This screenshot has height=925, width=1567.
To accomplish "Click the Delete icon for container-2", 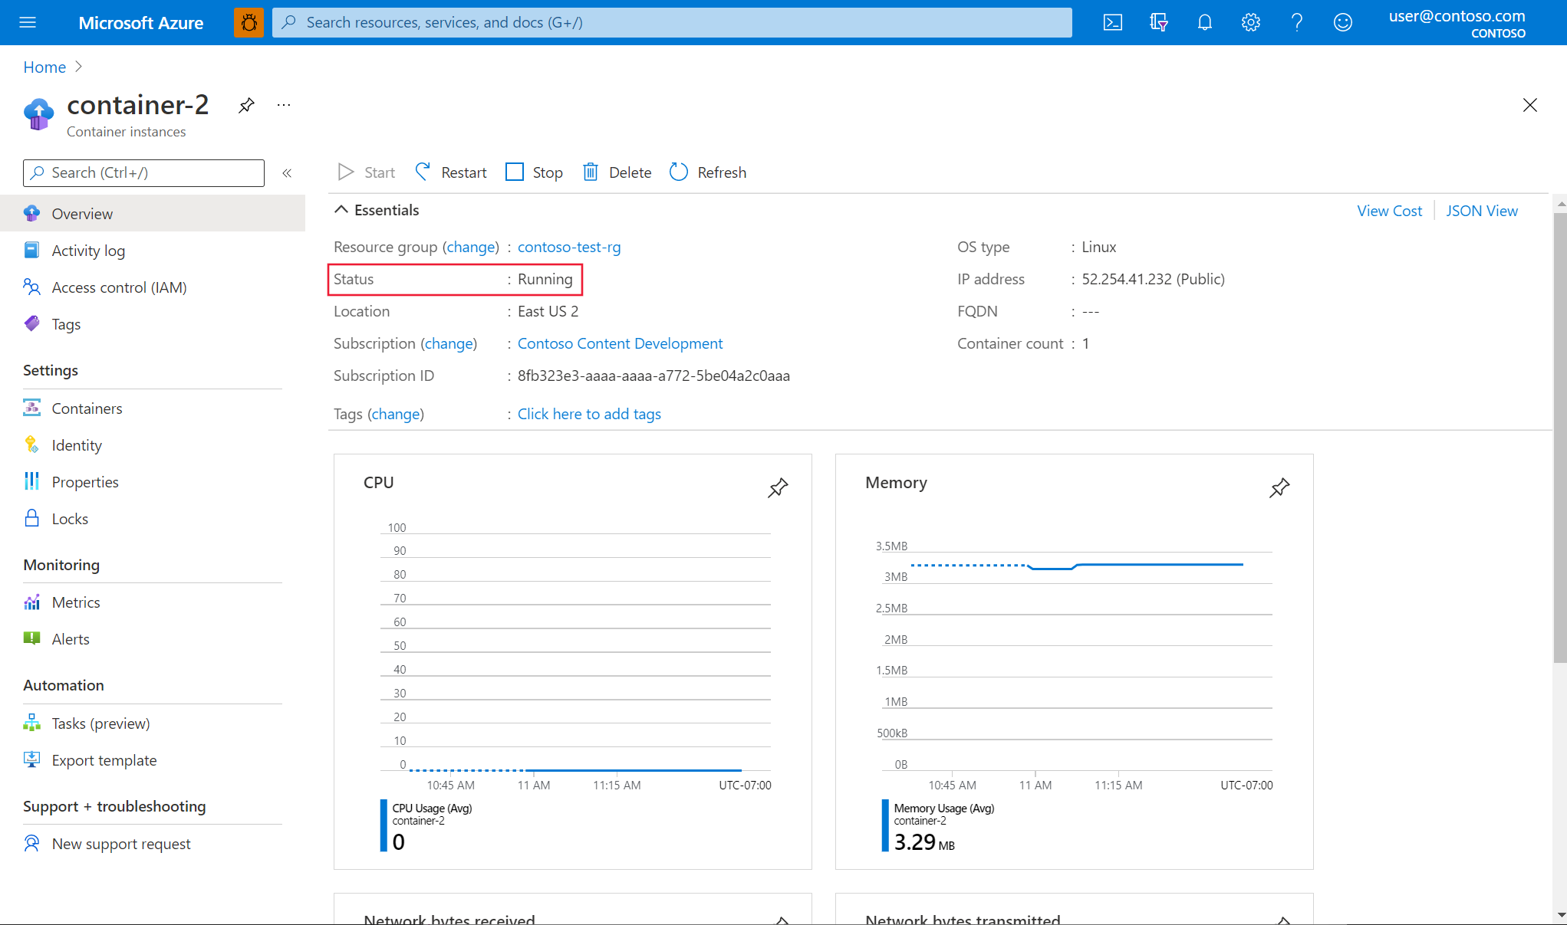I will [x=591, y=172].
